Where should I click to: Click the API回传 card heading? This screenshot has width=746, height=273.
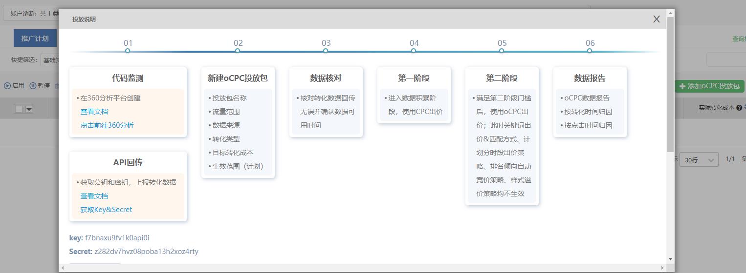pyautogui.click(x=128, y=162)
